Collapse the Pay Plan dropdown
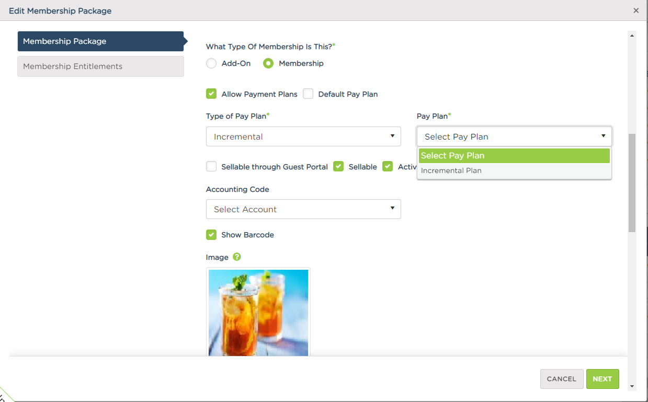Image resolution: width=648 pixels, height=402 pixels. [x=514, y=136]
